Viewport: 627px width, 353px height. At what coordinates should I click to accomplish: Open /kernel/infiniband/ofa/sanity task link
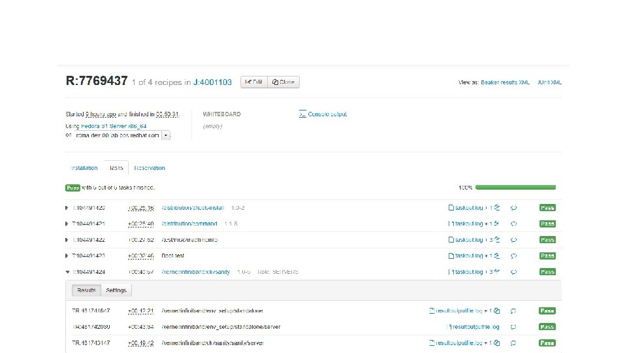195,272
